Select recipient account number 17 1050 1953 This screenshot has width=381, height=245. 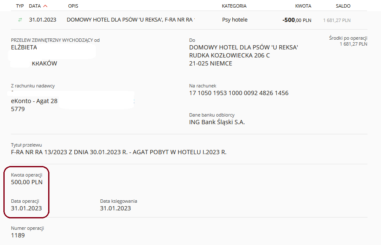(239, 93)
